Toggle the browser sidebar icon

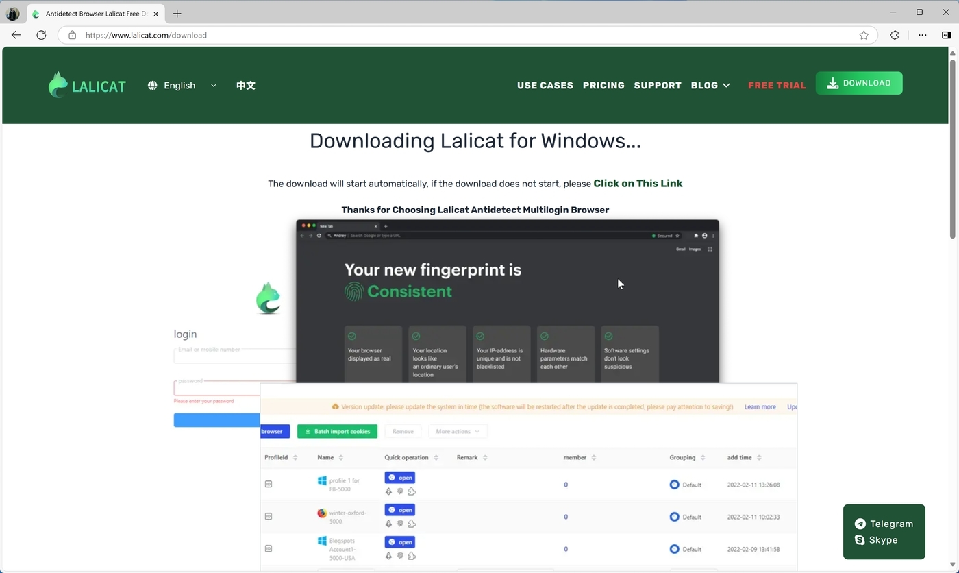point(946,35)
